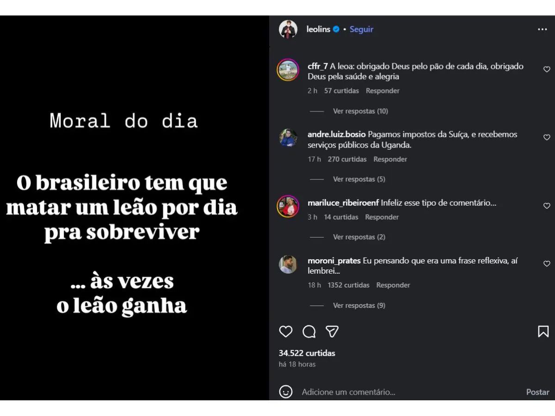Like the comment by mariluce_ribeiroenf
555x416 pixels.
(547, 206)
